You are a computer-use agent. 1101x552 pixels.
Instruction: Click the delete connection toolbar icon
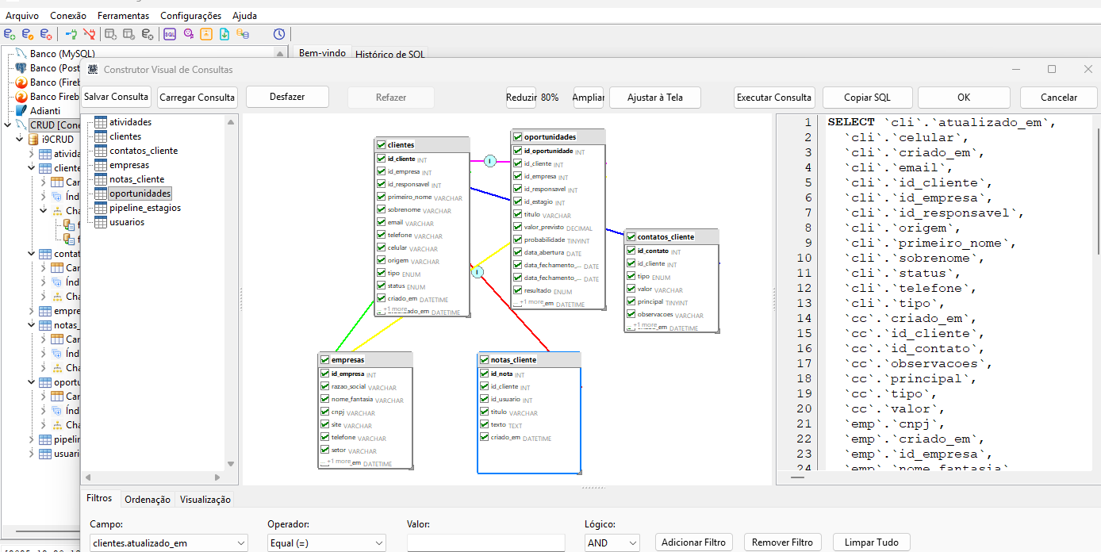[x=46, y=34]
